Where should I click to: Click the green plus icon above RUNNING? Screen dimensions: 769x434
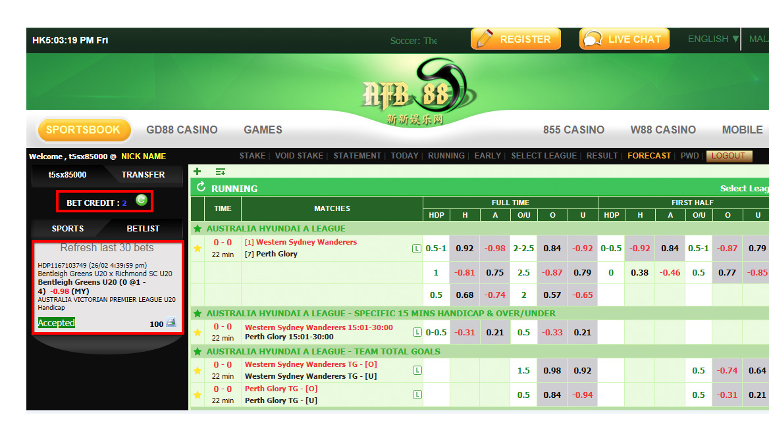click(x=197, y=172)
